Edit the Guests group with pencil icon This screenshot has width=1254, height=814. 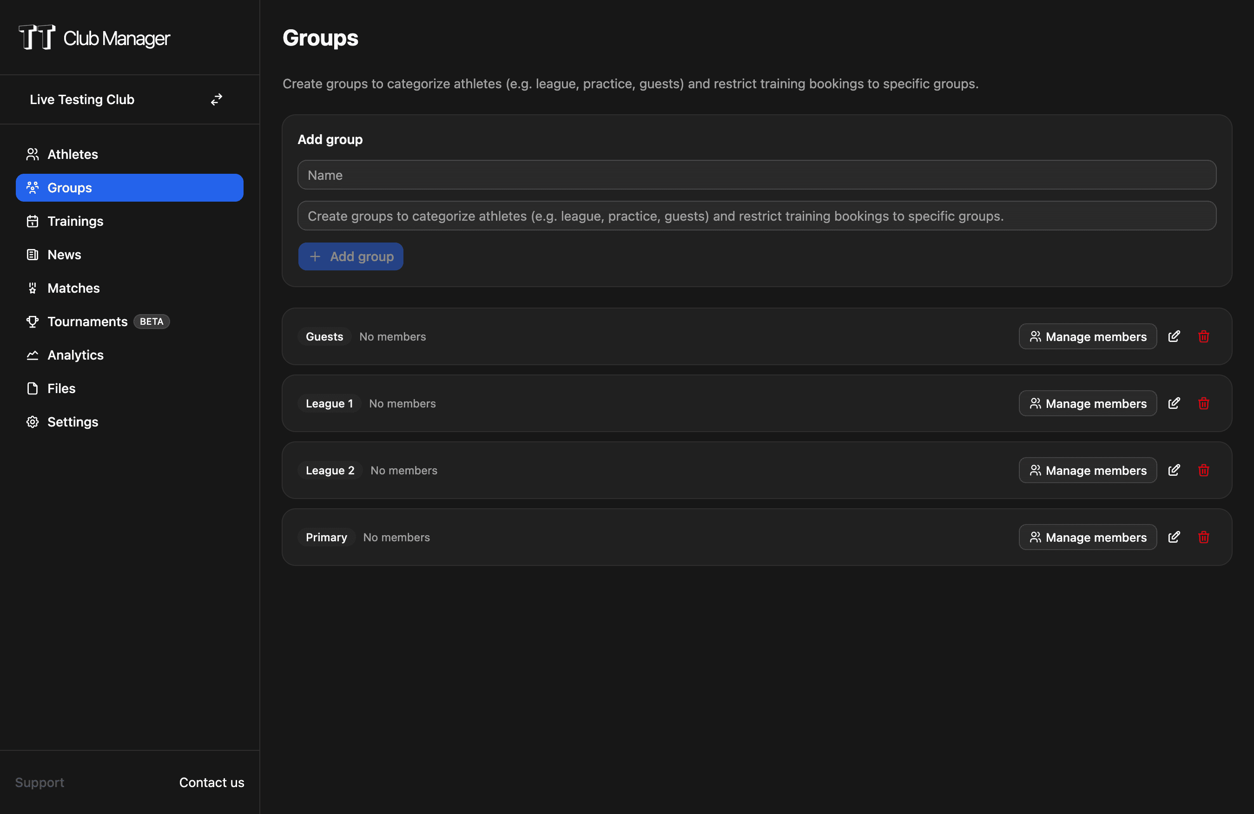pyautogui.click(x=1174, y=336)
